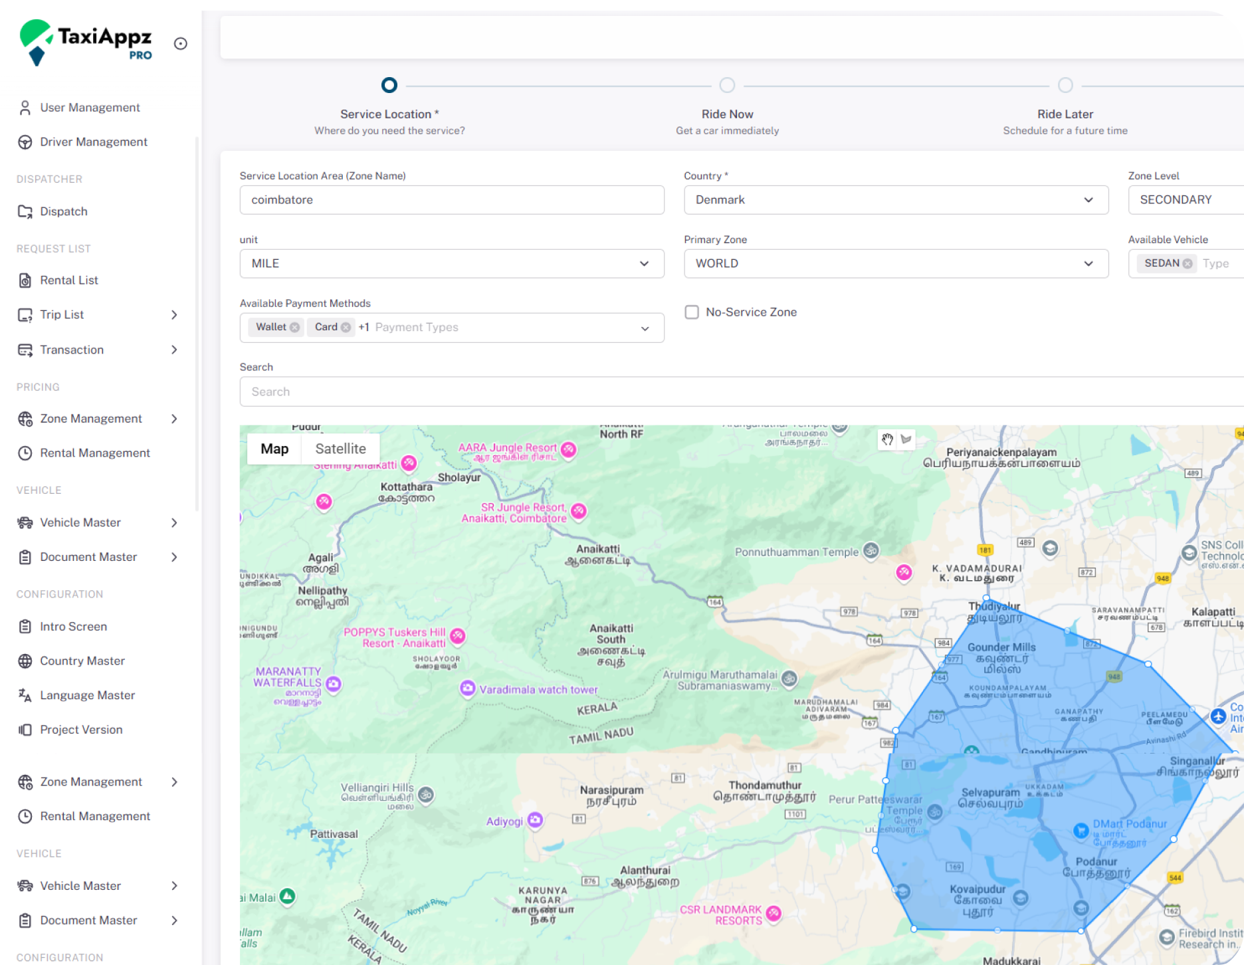Go to Country Master configuration
Screen dimensions: 1244x965
point(82,661)
